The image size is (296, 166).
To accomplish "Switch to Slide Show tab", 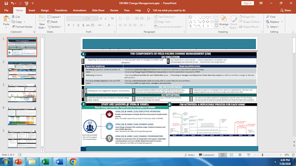I will point(98,10).
